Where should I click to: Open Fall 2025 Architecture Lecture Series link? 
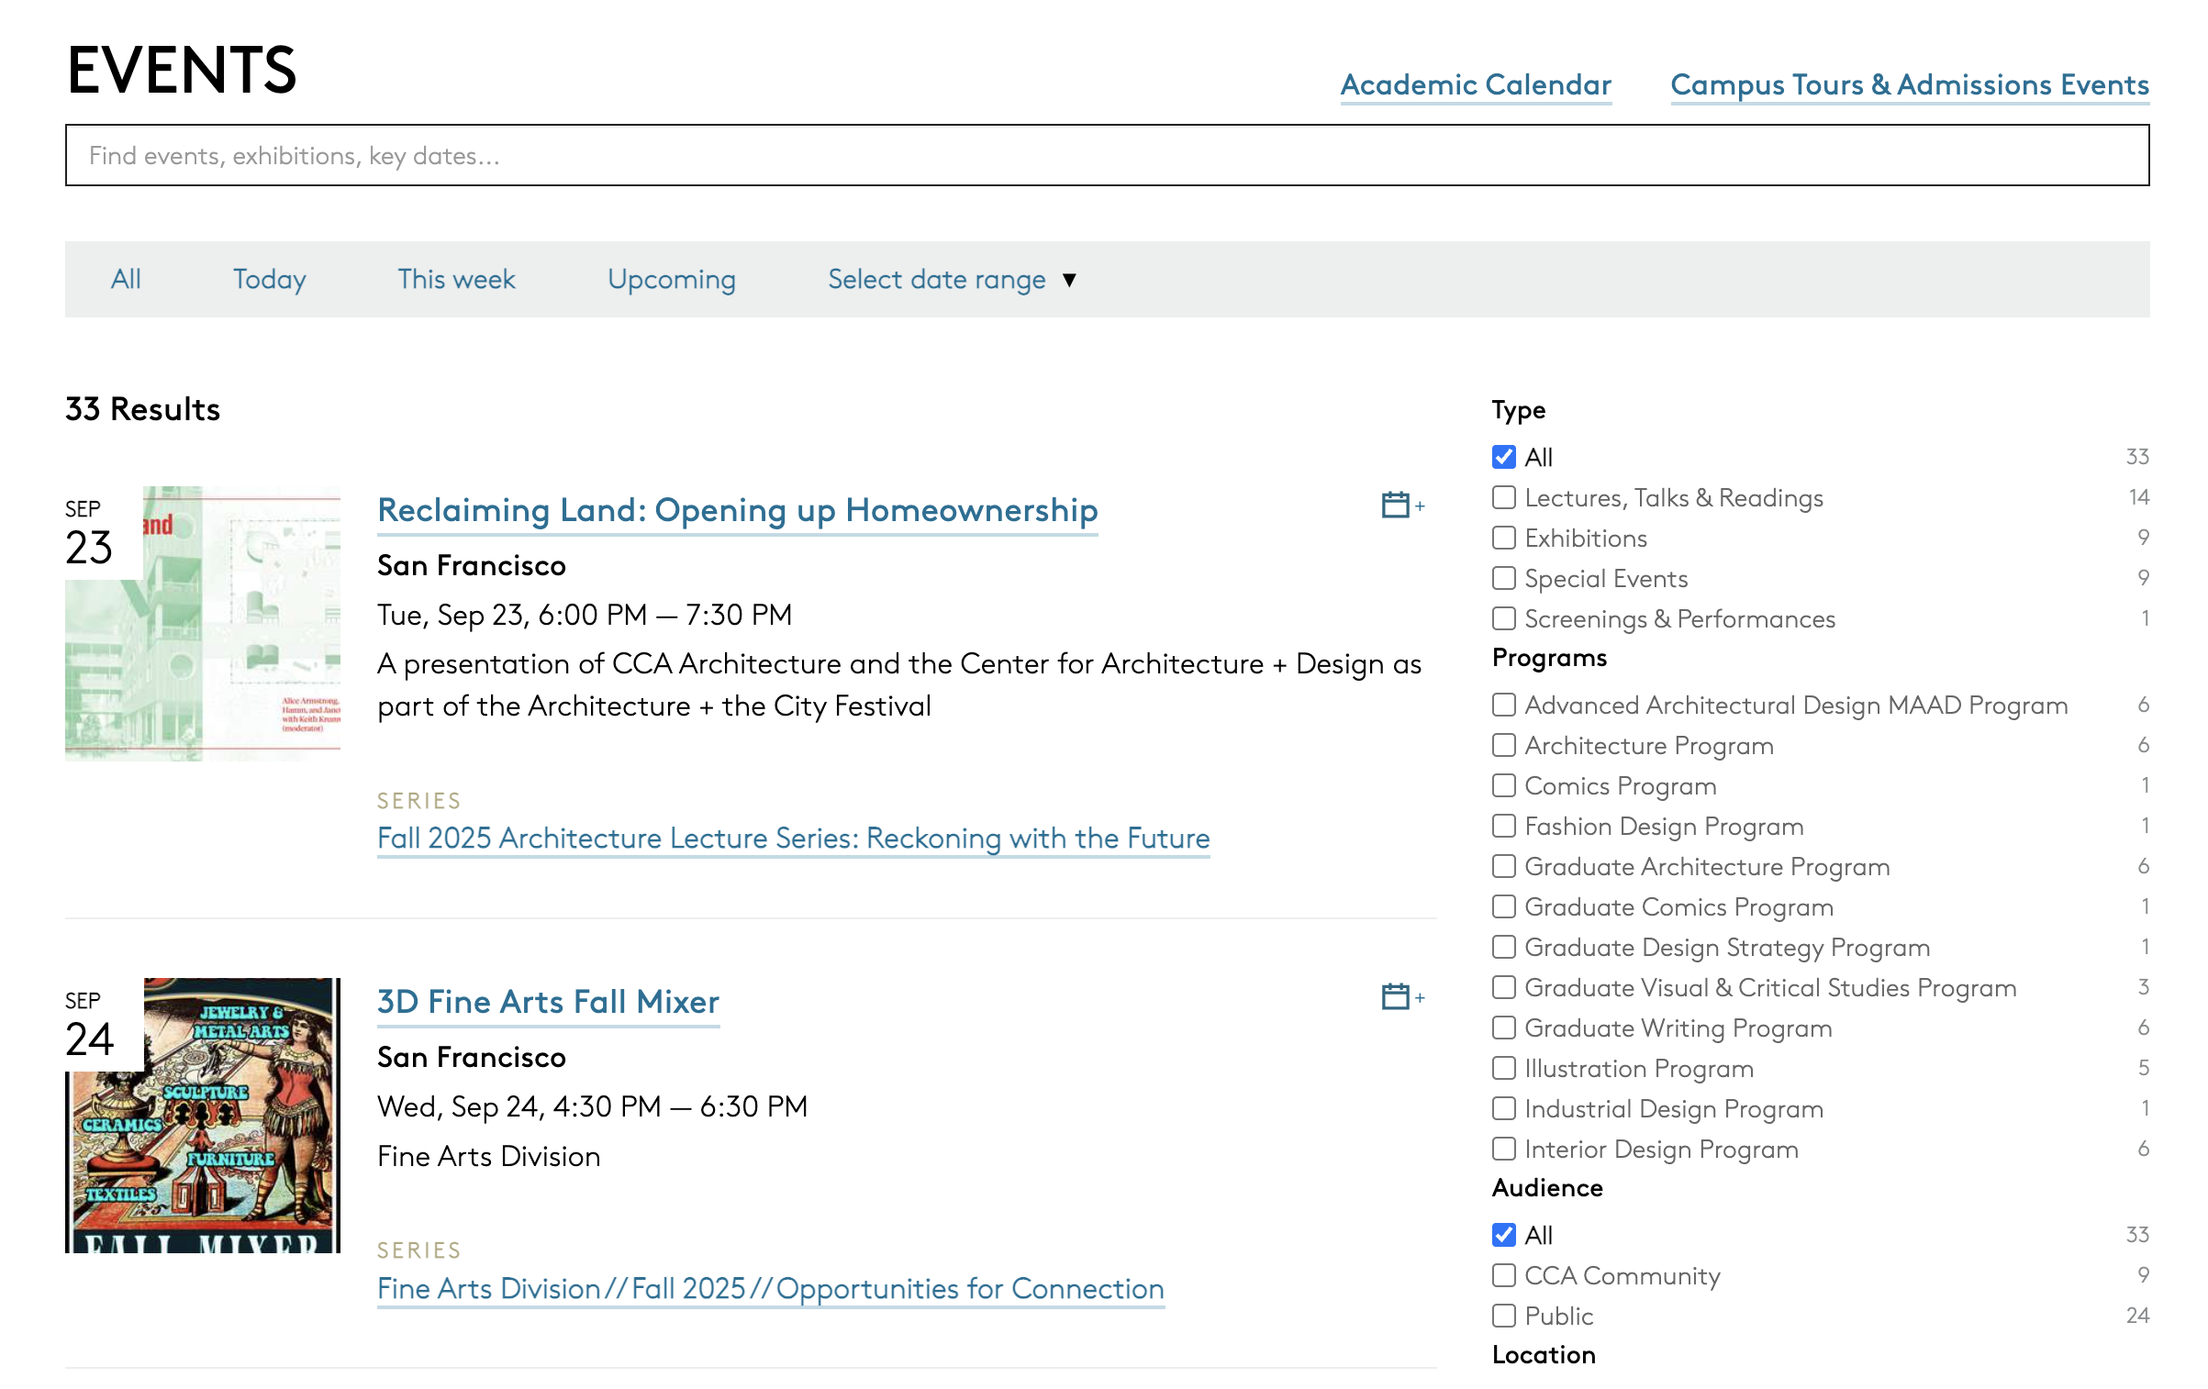point(793,839)
